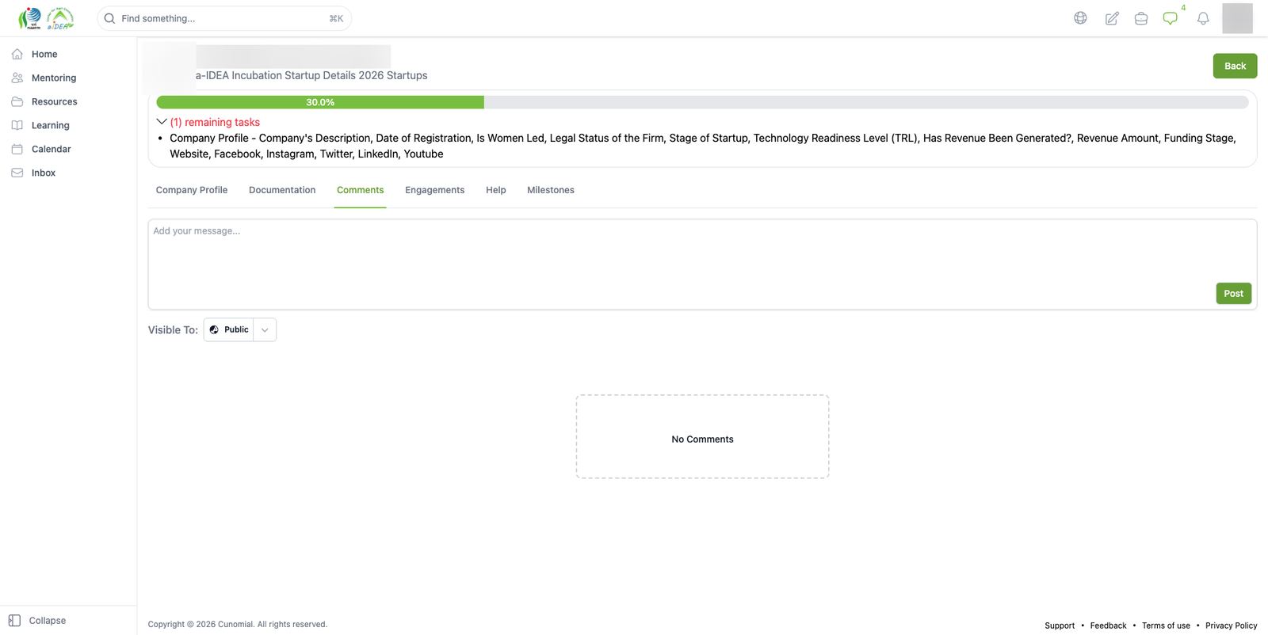1268x635 pixels.
Task: Go to Mentoring in the sidebar
Action: coord(54,78)
